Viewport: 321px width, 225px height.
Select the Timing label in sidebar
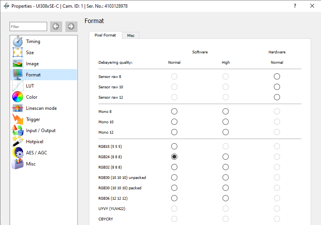[33, 41]
